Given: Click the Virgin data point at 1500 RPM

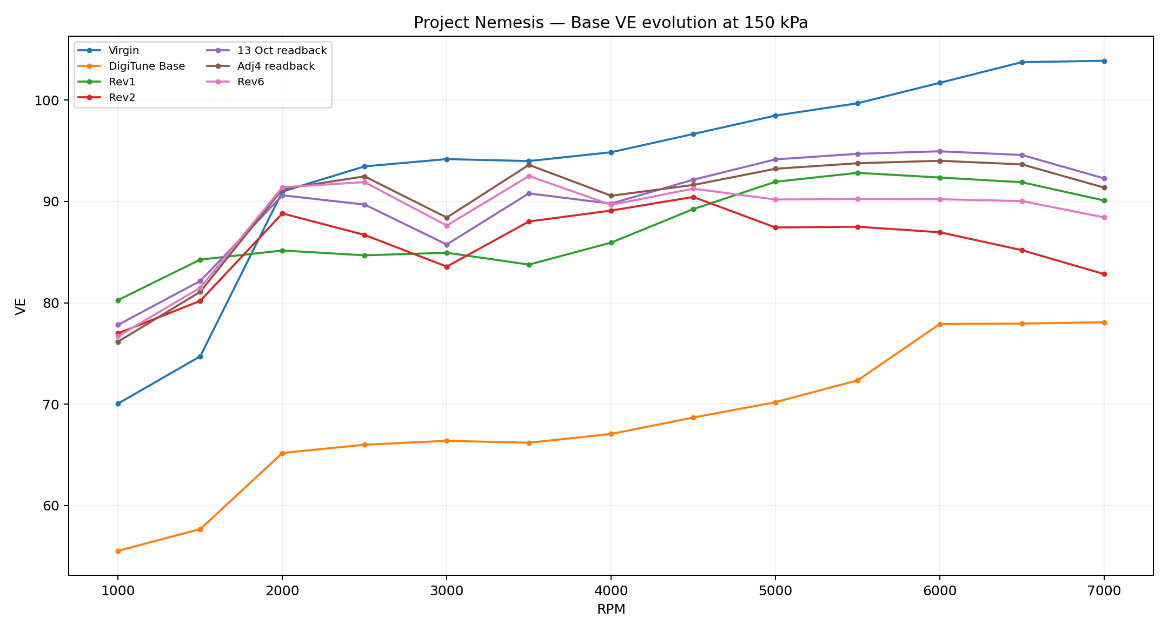Looking at the screenshot, I should pyautogui.click(x=200, y=357).
